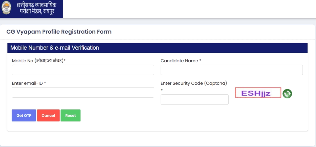The height and width of the screenshot is (147, 316).
Task: Click the CG Vyapam Profile Registration Form heading
Action: [x=59, y=32]
